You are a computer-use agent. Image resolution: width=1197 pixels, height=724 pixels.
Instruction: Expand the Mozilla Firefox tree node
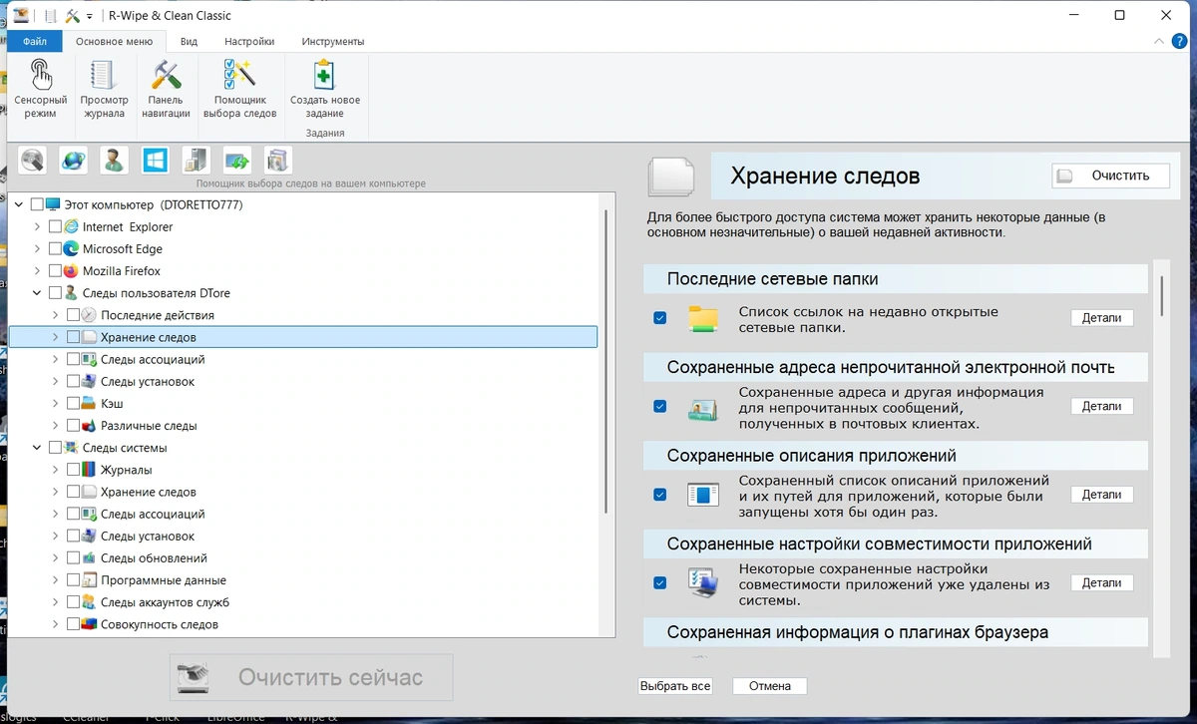pos(37,270)
